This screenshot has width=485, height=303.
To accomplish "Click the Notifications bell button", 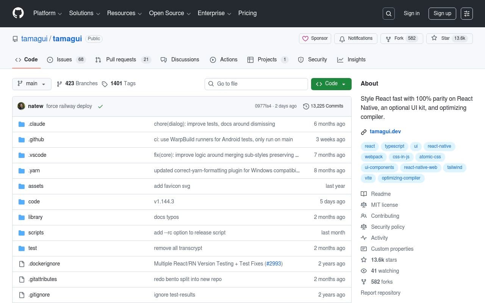I will click(356, 39).
